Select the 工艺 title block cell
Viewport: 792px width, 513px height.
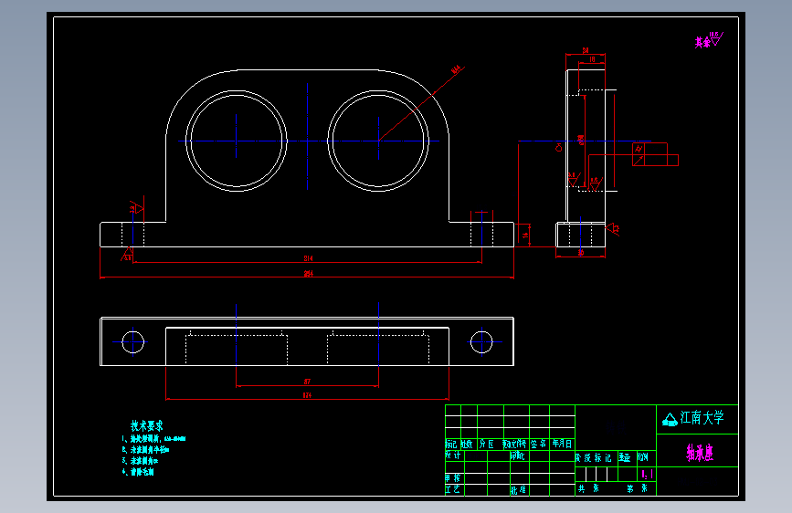[x=453, y=489]
